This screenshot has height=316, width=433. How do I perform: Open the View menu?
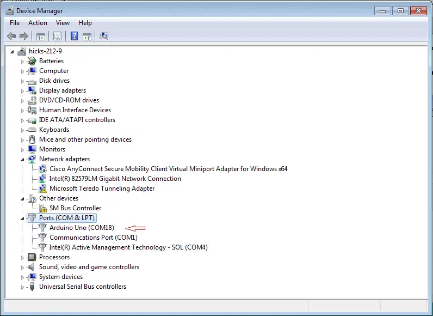coord(63,23)
